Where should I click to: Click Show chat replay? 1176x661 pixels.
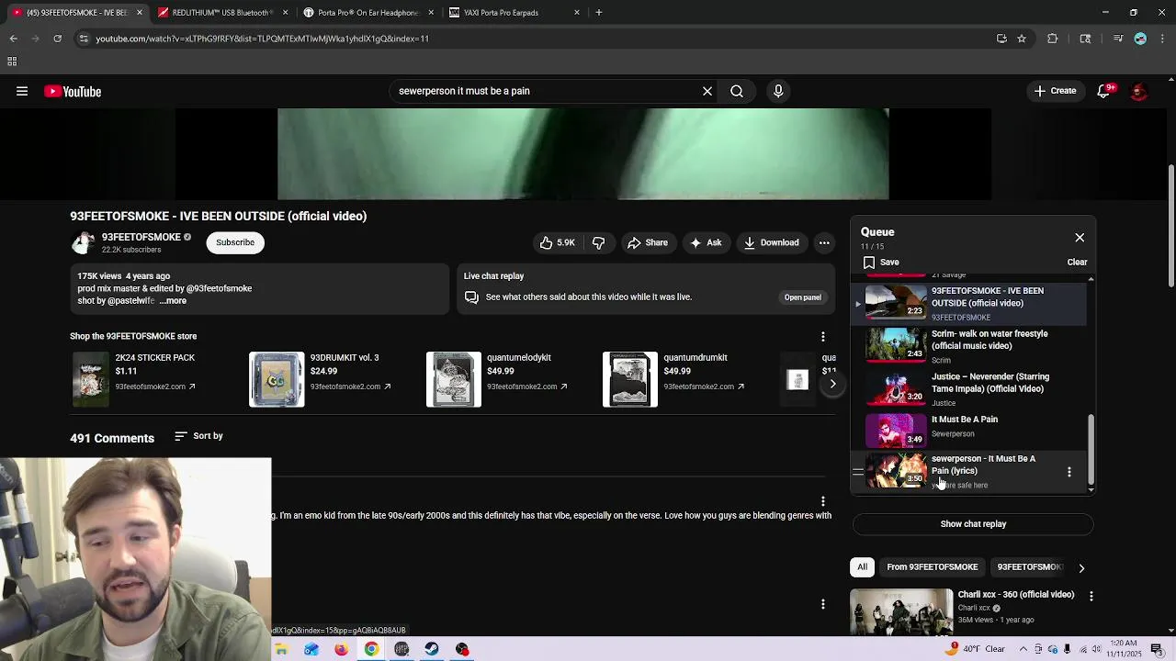973,524
